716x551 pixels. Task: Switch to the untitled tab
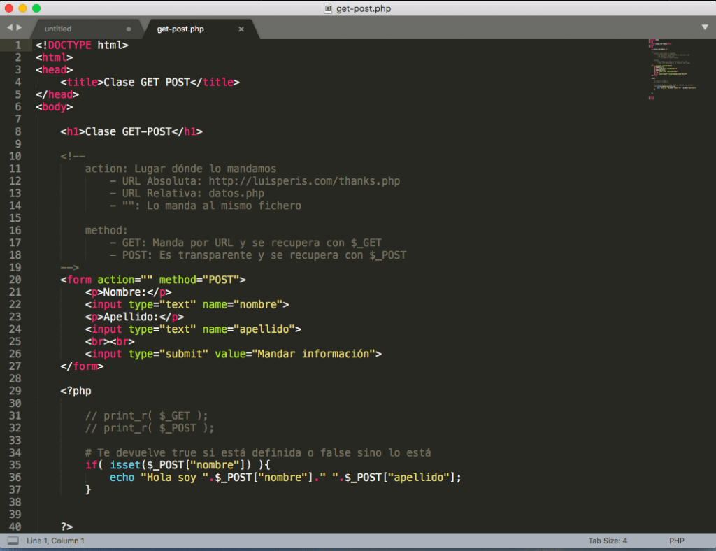58,29
